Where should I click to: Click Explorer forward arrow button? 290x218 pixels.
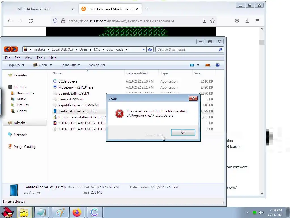[14, 49]
